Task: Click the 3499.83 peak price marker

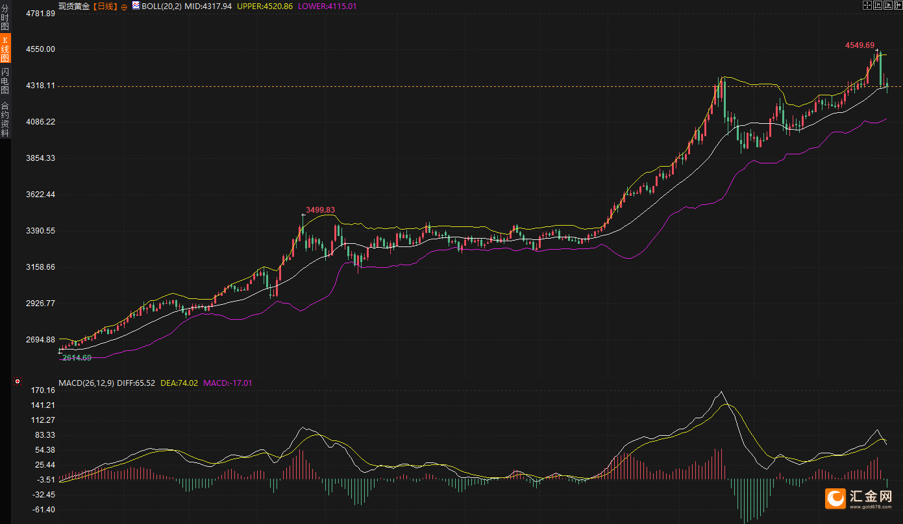Action: point(321,210)
